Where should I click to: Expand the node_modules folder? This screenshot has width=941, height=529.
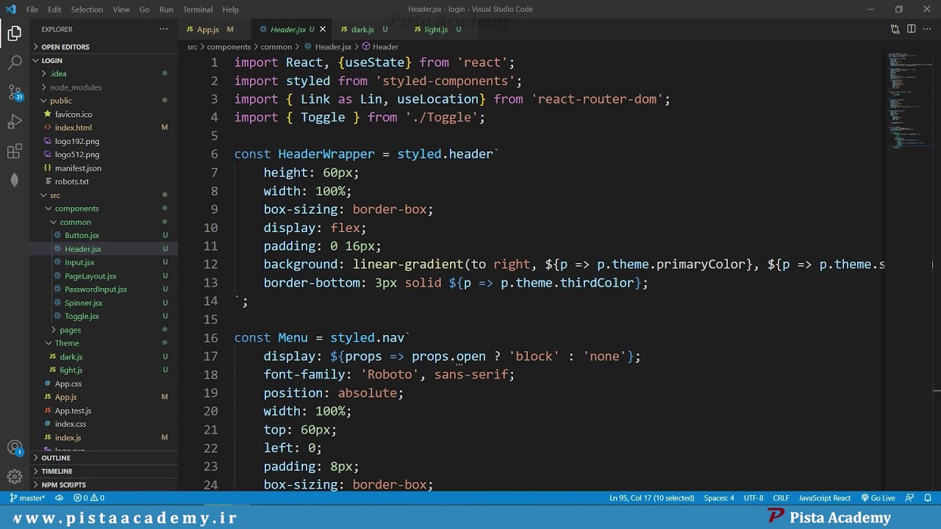coord(104,87)
